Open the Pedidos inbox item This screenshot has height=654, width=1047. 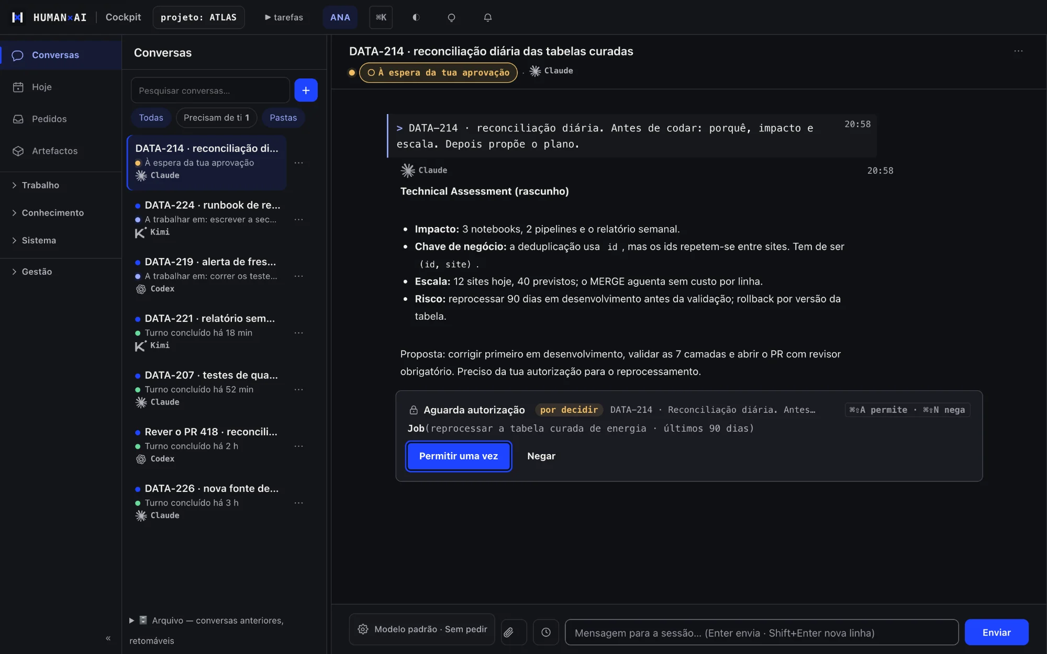pyautogui.click(x=61, y=119)
